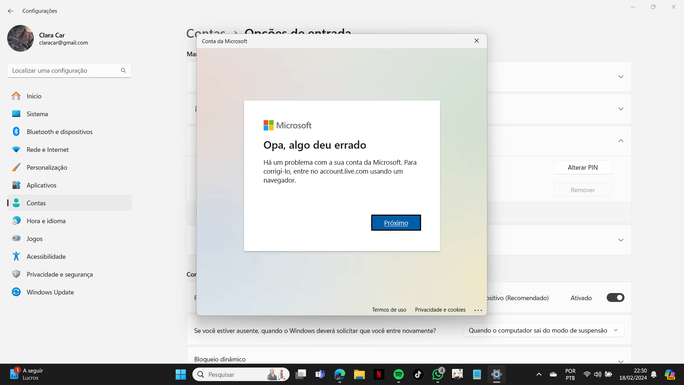The width and height of the screenshot is (684, 385).
Task: Click the three dots in Microsoft account dialog
Action: [x=478, y=310]
